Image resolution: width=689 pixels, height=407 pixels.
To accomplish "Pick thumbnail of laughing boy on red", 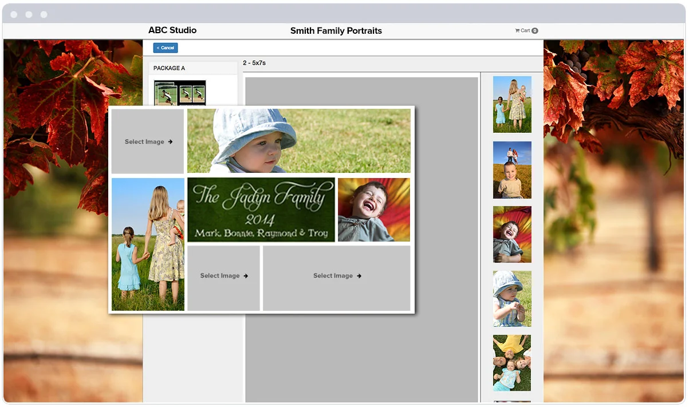I will click(512, 234).
